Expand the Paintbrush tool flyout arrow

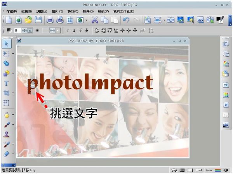point(13,125)
